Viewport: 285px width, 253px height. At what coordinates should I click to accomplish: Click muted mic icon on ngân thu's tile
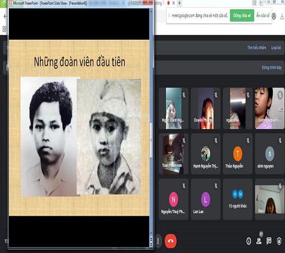pyautogui.click(x=248, y=95)
